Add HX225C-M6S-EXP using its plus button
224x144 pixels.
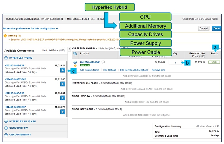click(63, 98)
